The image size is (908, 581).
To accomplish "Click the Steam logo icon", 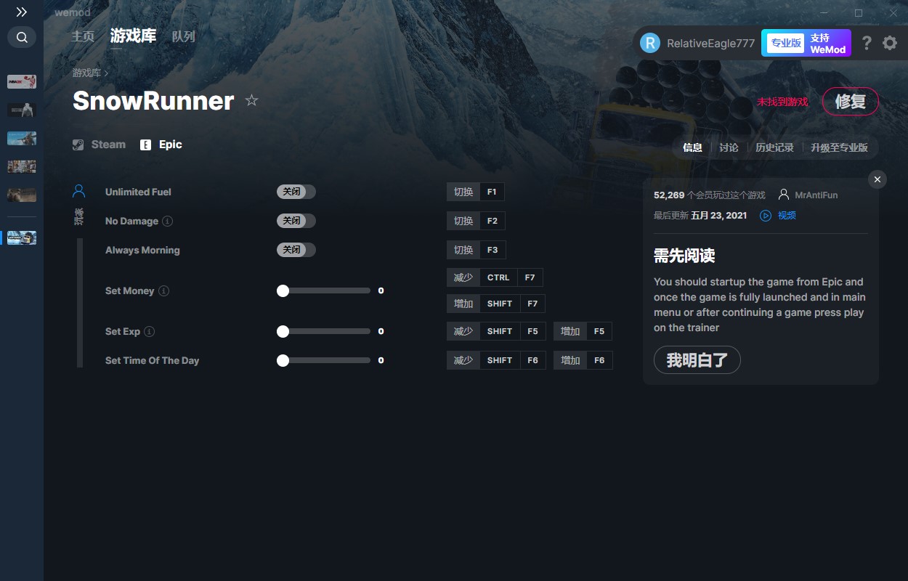I will click(x=78, y=145).
